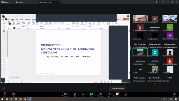Open the Zoom Apps panel

pyautogui.click(x=109, y=95)
